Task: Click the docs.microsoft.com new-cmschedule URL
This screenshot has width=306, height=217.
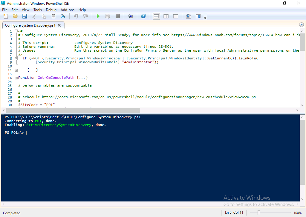Action: (149, 97)
